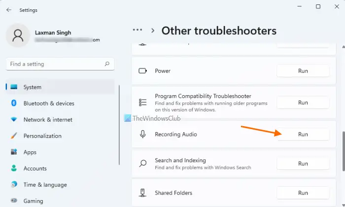Select the Shared Folders row label
This screenshot has height=207, width=345.
pyautogui.click(x=173, y=193)
